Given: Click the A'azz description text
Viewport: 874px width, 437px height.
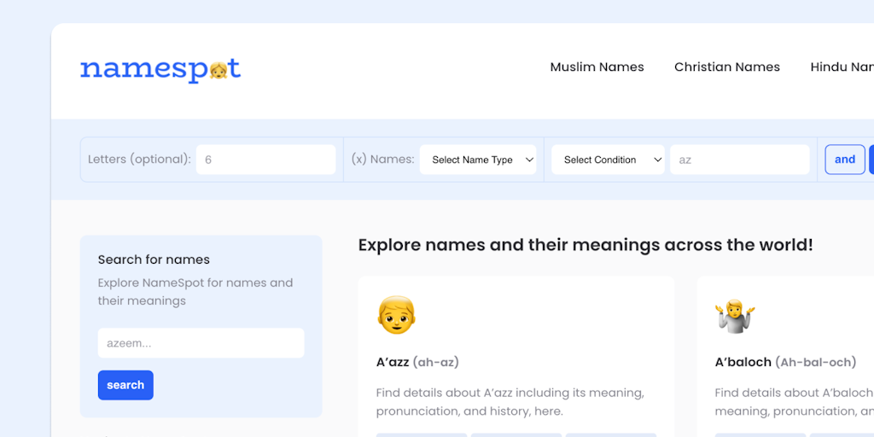Looking at the screenshot, I should coord(510,402).
